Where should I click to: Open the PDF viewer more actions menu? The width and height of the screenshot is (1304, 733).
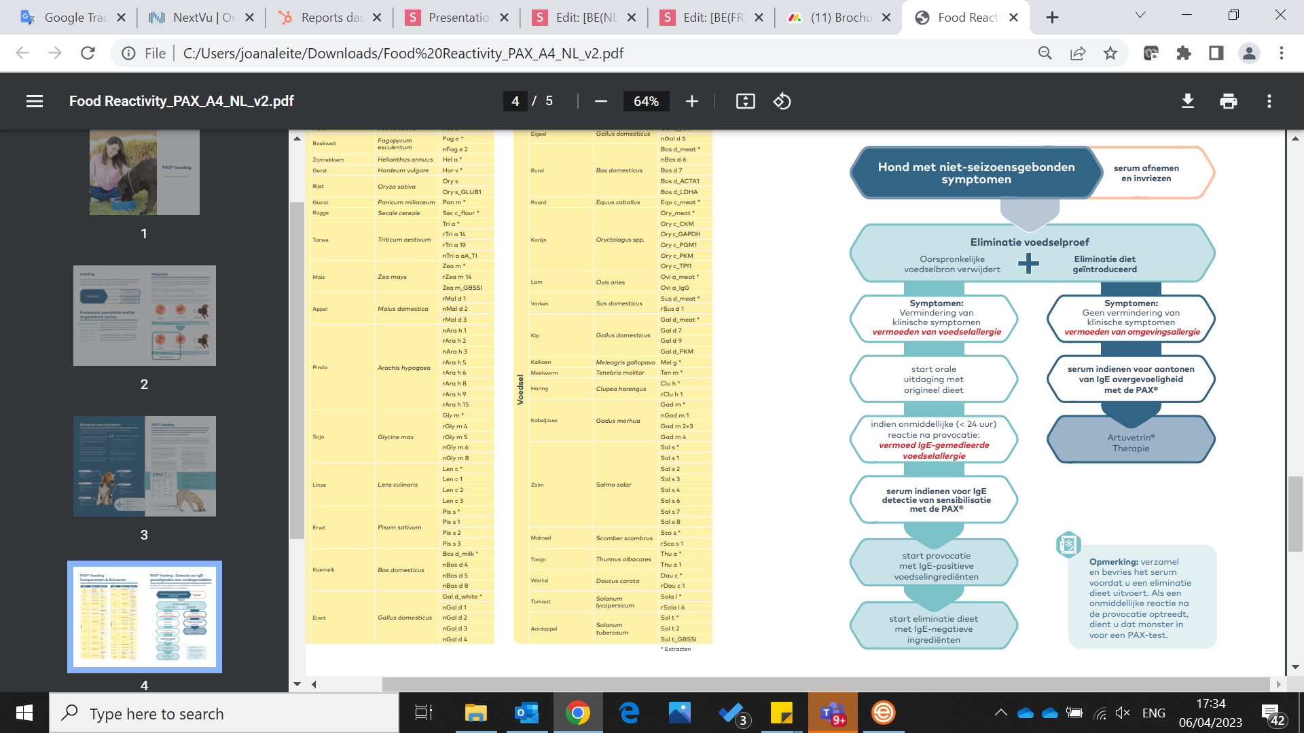pyautogui.click(x=1269, y=101)
